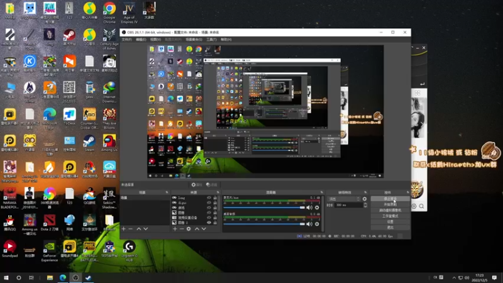Toggle the lock on the 麻将 source
This screenshot has width=503, height=283.
(215, 208)
